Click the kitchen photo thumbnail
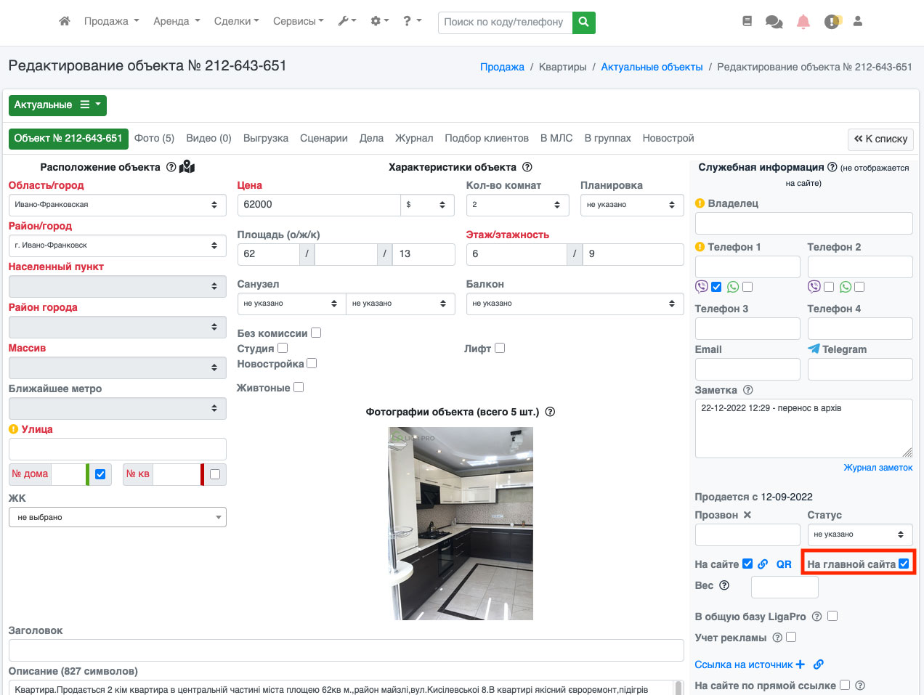This screenshot has width=924, height=695. pos(461,523)
